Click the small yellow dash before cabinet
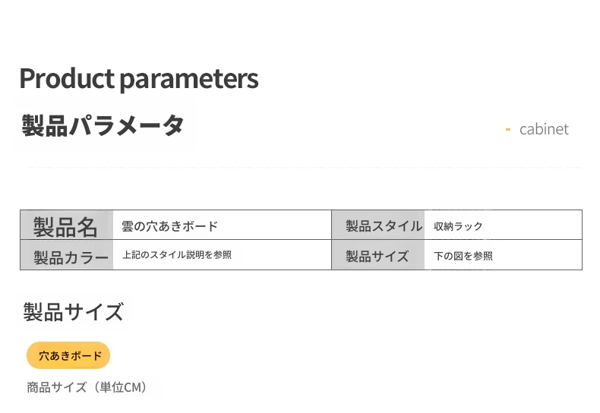The image size is (600, 413). coord(508,130)
